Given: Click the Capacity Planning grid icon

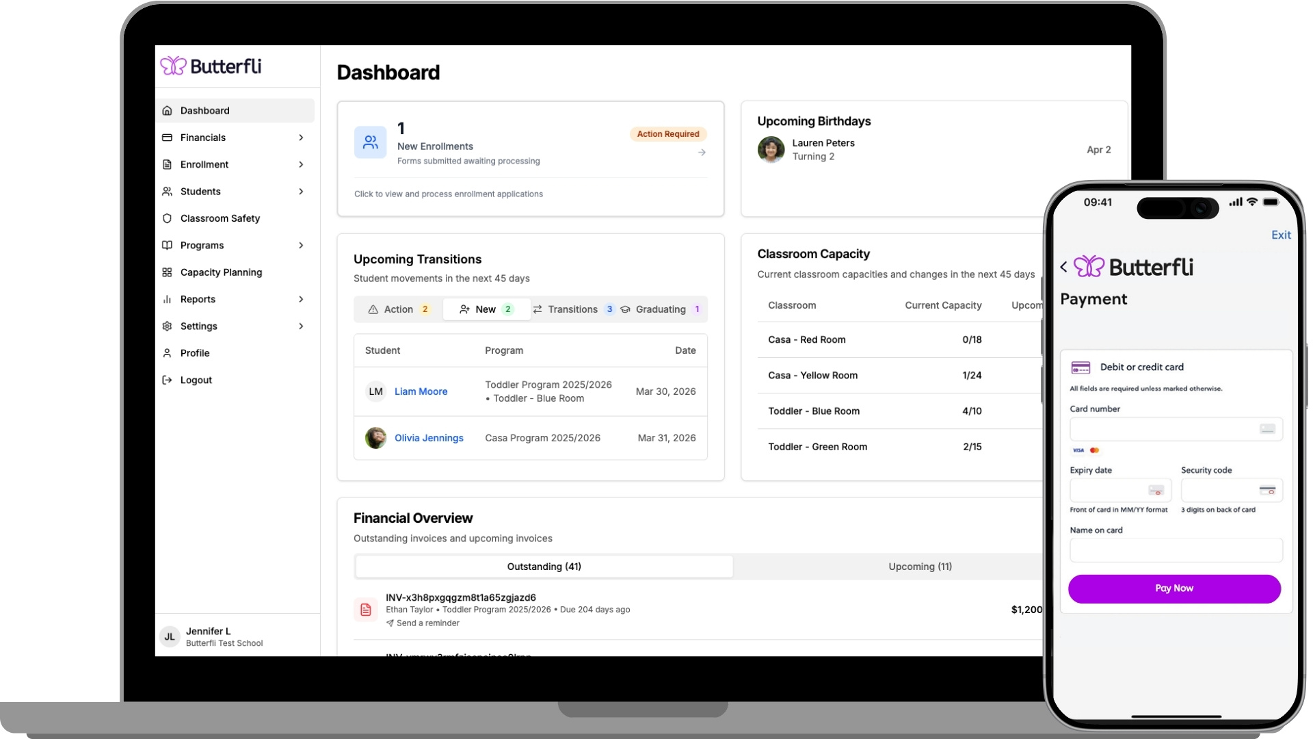Looking at the screenshot, I should [167, 272].
